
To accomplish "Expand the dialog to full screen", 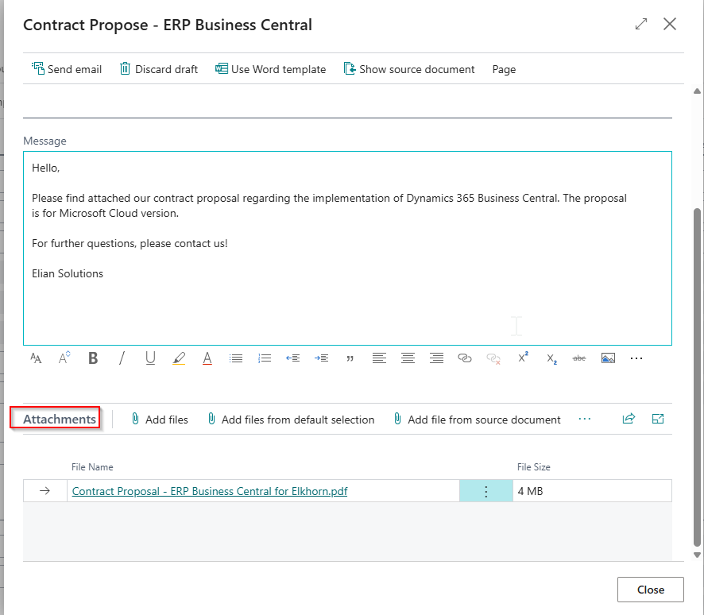I will coord(641,24).
